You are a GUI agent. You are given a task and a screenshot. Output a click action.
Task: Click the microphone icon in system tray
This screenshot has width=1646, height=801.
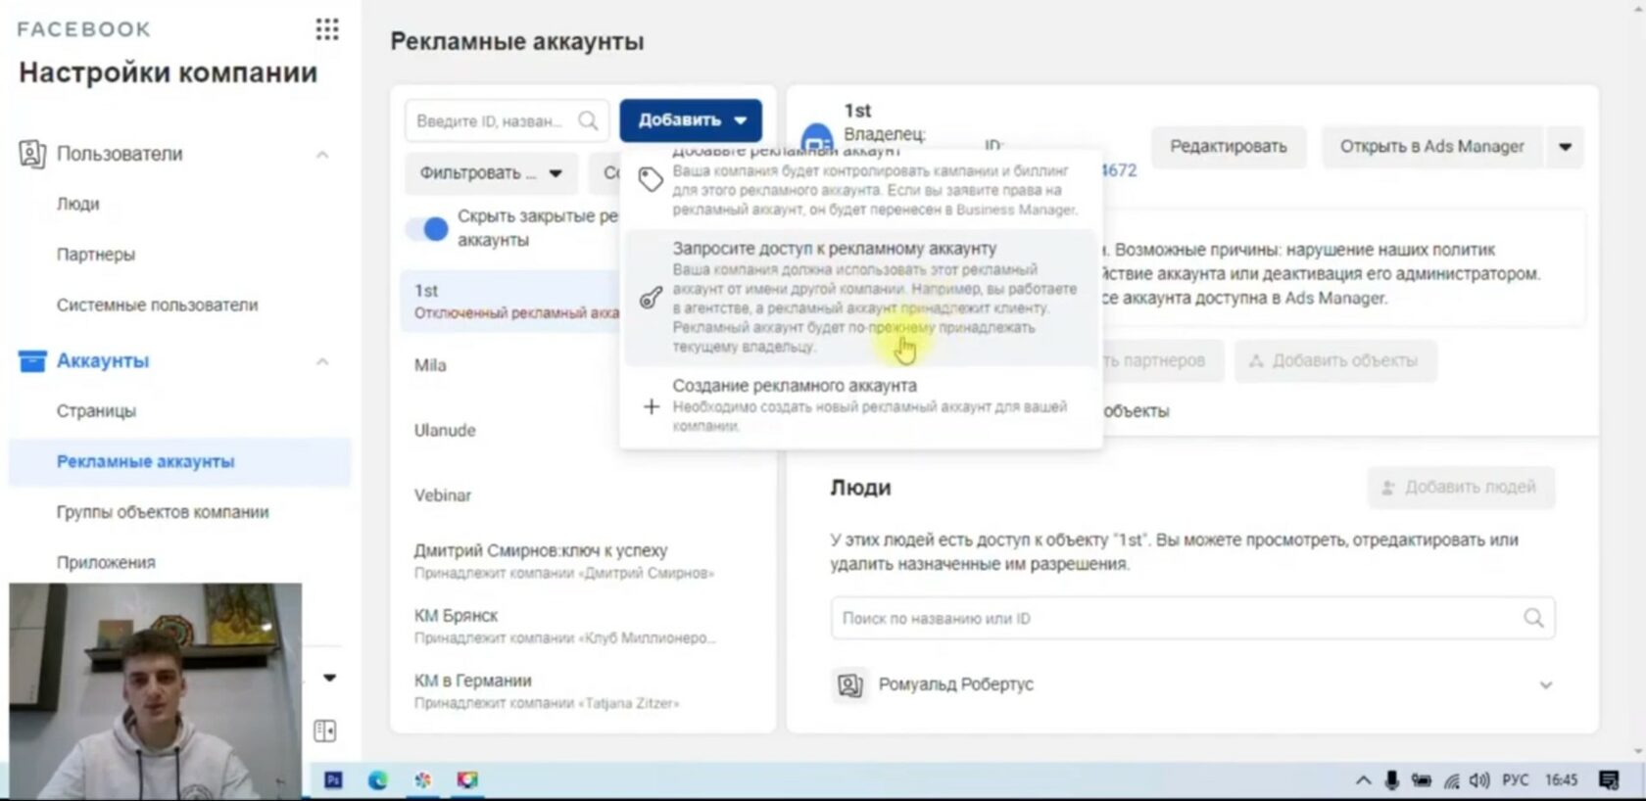point(1391,779)
